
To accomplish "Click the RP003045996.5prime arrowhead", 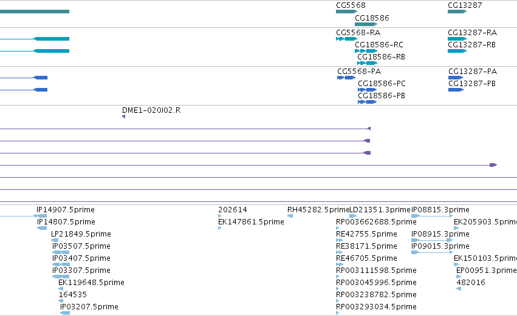I will (338, 289).
